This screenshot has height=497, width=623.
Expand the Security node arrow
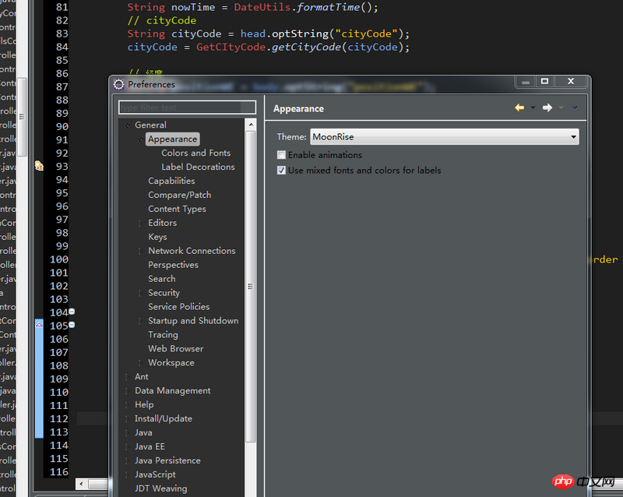coord(140,293)
